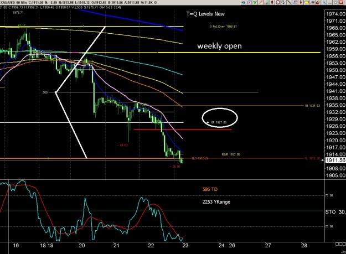Click the green checkmark toolbar icon
The image size is (346, 254).
coord(255,2)
